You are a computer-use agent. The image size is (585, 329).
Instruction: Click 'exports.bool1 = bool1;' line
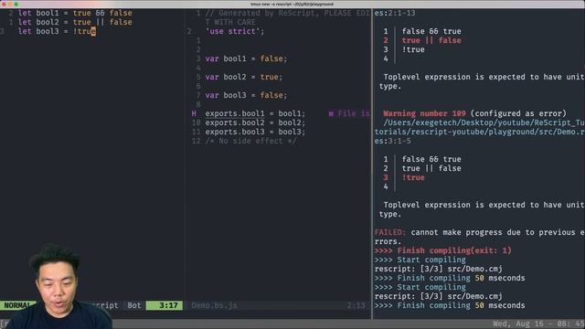click(x=255, y=113)
